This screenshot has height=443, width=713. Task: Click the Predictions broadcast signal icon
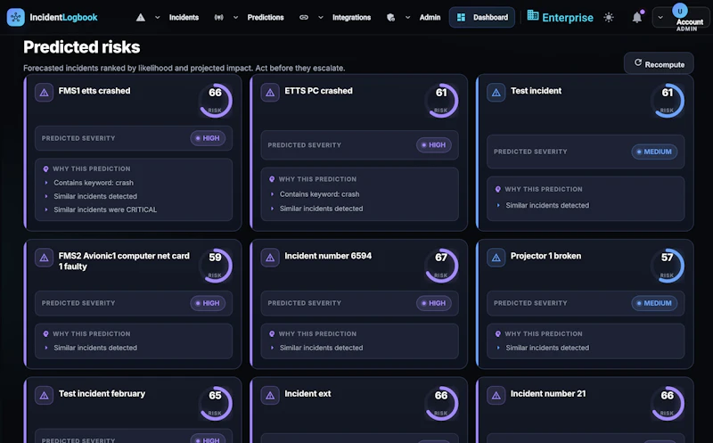click(218, 17)
